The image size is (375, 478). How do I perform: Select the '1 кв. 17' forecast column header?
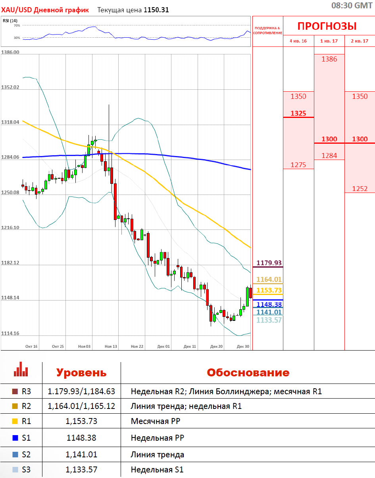329,41
